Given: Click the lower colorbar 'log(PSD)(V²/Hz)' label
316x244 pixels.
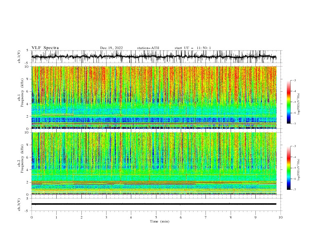Looking at the screenshot, I should 299,170.
